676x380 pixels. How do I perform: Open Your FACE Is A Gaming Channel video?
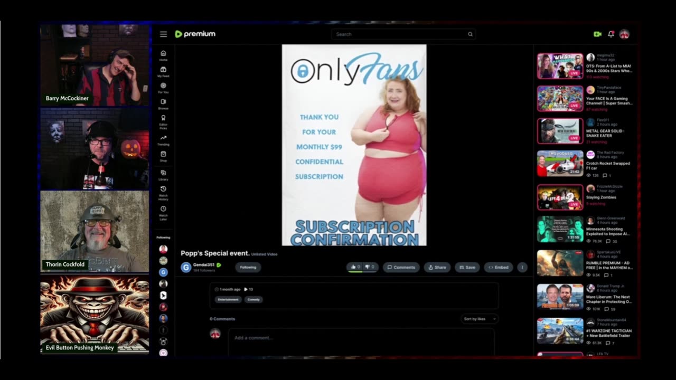(560, 98)
